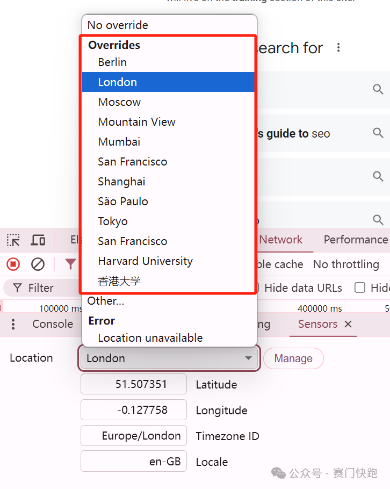Switch to the Console drawer tab

click(53, 324)
